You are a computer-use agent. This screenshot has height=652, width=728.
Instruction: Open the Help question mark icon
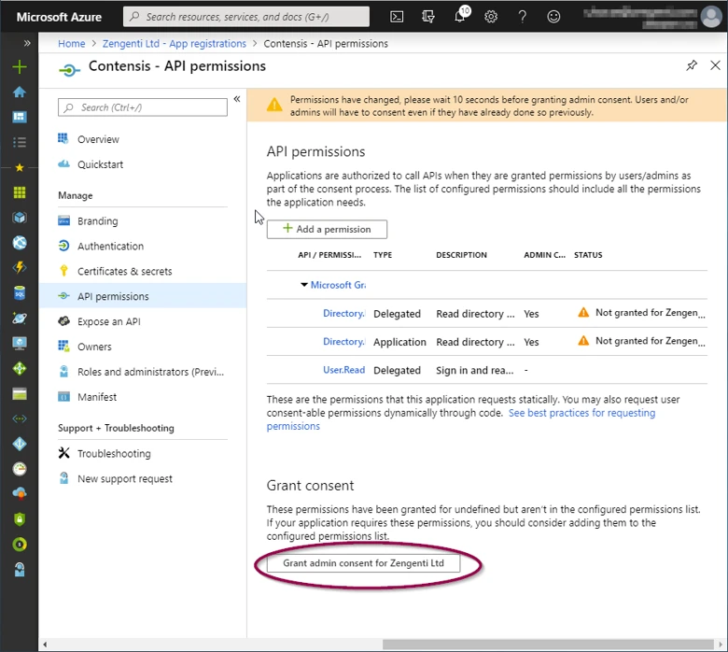coord(523,17)
